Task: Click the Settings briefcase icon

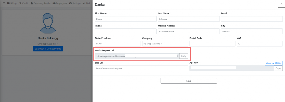Action: pyautogui.click(x=70, y=3)
